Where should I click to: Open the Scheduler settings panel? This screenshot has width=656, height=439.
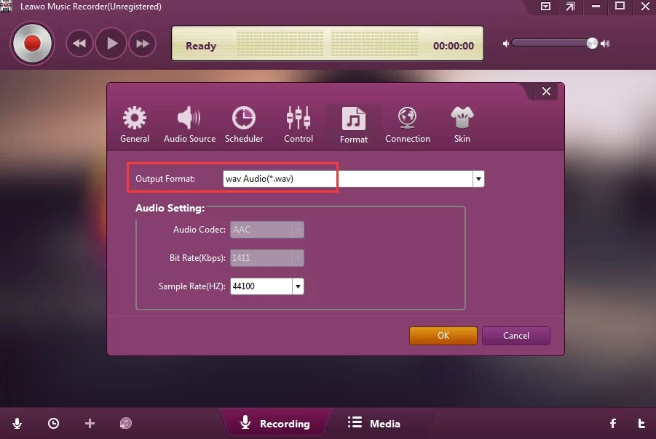point(244,122)
